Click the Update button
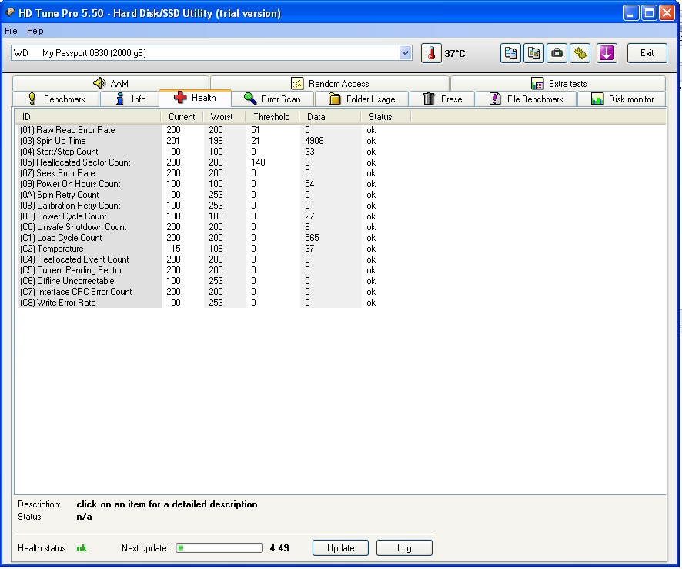 340,547
